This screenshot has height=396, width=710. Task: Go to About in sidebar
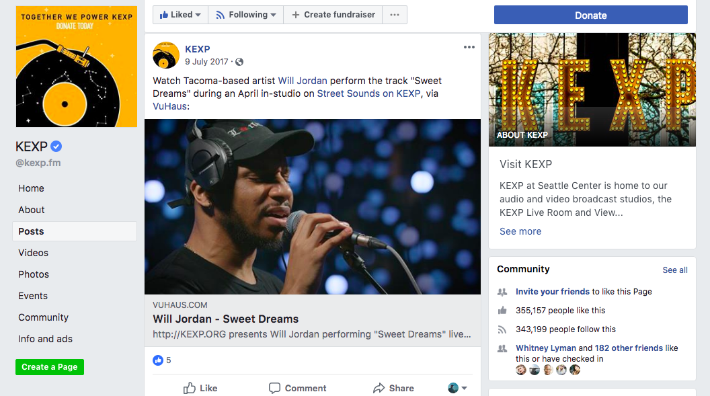point(31,210)
